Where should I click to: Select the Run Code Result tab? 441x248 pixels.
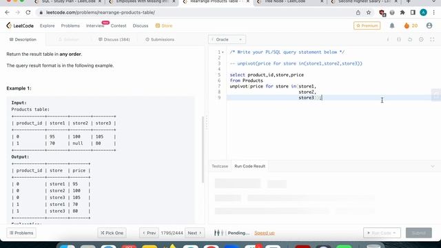pos(249,166)
